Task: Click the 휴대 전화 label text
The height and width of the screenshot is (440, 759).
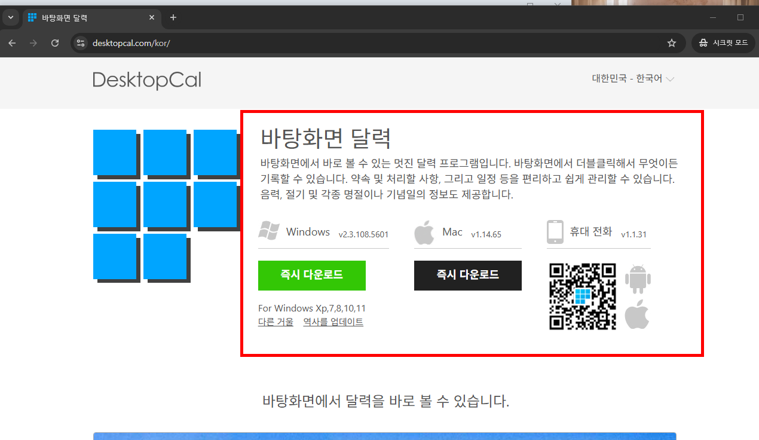Action: 591,232
